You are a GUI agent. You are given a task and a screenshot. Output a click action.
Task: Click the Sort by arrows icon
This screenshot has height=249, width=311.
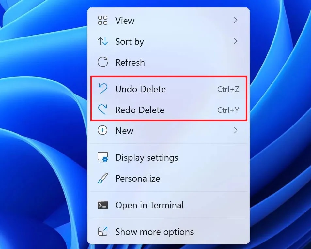pyautogui.click(x=103, y=41)
